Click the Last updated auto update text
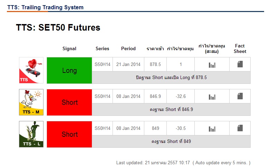 tap(183, 163)
